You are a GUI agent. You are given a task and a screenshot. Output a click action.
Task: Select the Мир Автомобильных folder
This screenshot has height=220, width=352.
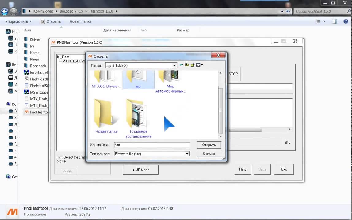[170, 82]
